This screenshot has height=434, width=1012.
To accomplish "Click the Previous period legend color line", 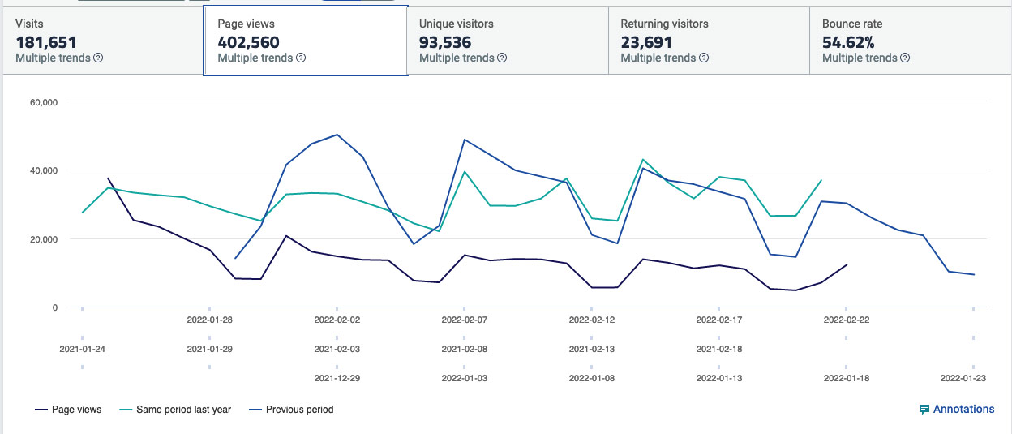I will click(x=255, y=410).
